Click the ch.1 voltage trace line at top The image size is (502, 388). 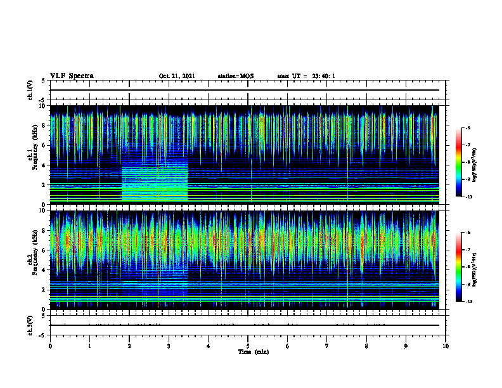[x=245, y=90]
